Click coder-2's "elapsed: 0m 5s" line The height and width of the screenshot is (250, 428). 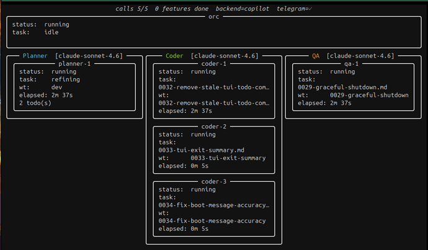[x=184, y=166]
